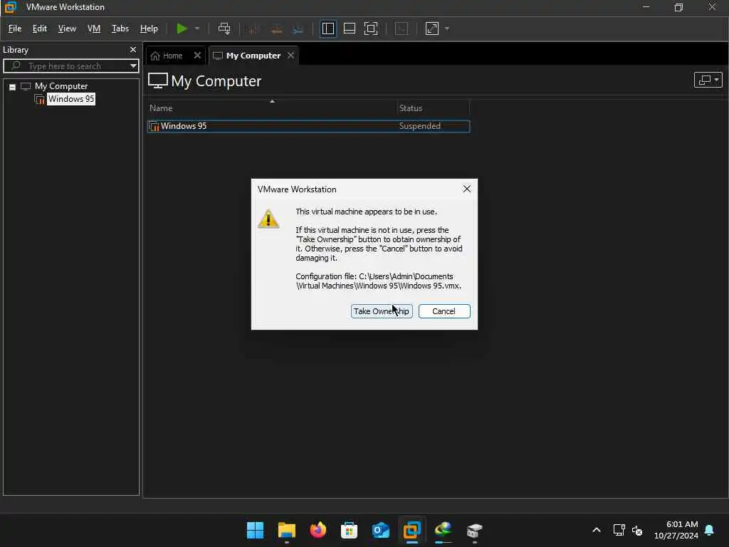Click the globe network app taskbar icon
729x547 pixels.
pyautogui.click(x=443, y=530)
